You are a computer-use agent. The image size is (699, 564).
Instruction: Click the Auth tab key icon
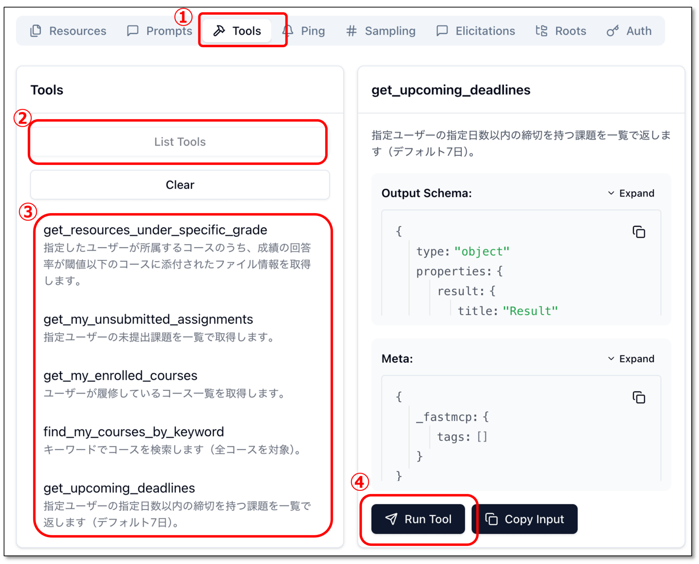pyautogui.click(x=612, y=31)
